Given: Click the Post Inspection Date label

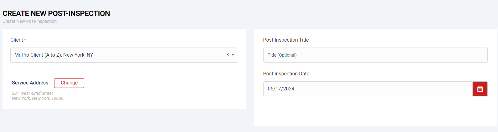Looking at the screenshot, I should (286, 74).
